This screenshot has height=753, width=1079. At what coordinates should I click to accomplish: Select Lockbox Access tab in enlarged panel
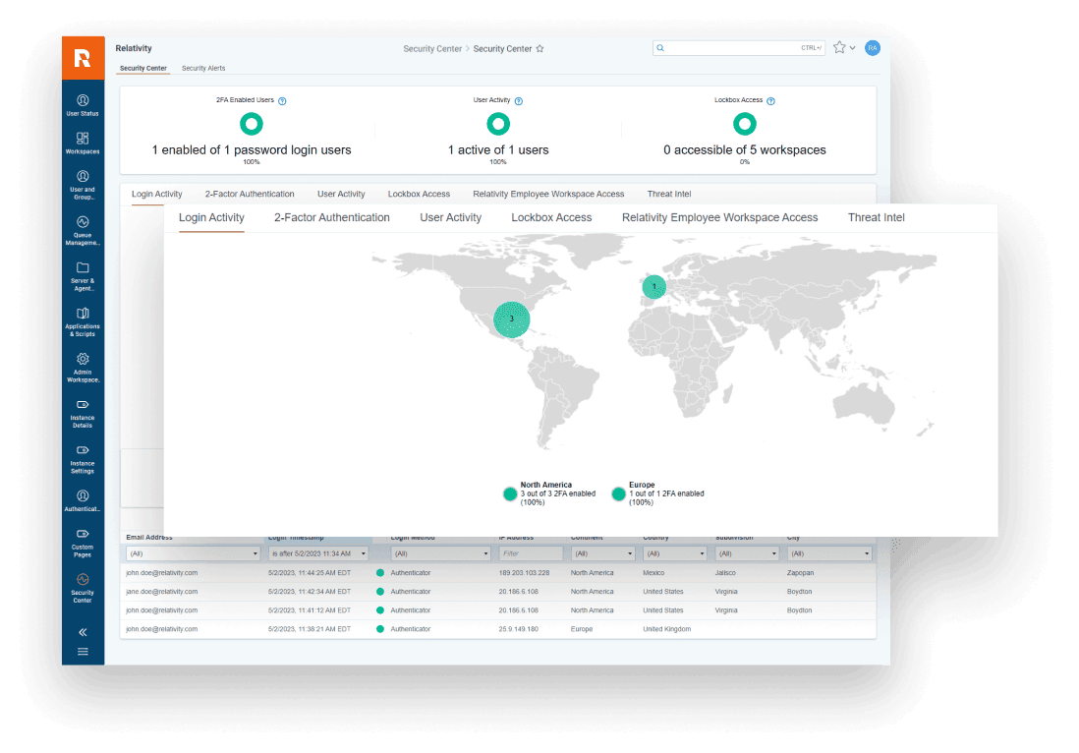click(551, 217)
